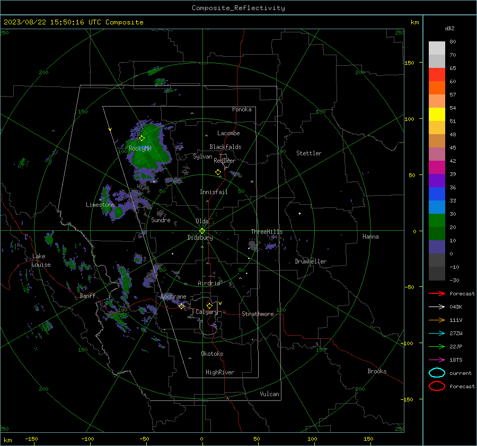Viewport: 477px width, 446px height.
Task: Click the Airdrie label on the map
Action: pos(209,283)
